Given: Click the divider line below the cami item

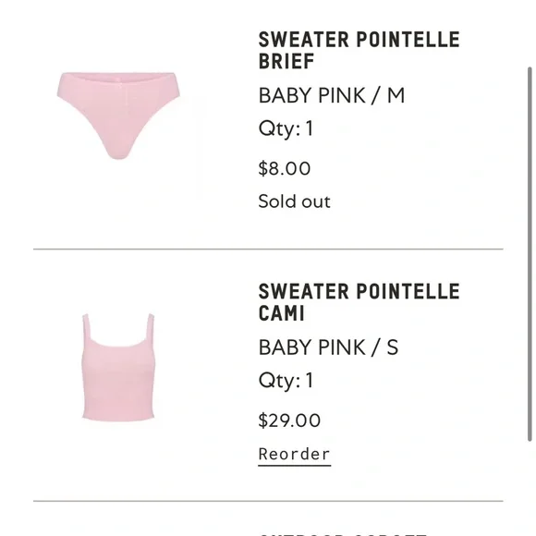Looking at the screenshot, I should click(268, 501).
